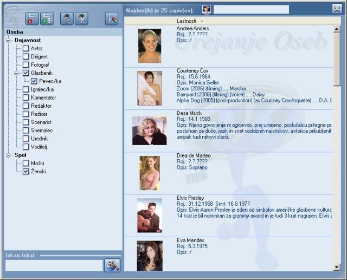Close the search window with the X button

click(x=336, y=8)
